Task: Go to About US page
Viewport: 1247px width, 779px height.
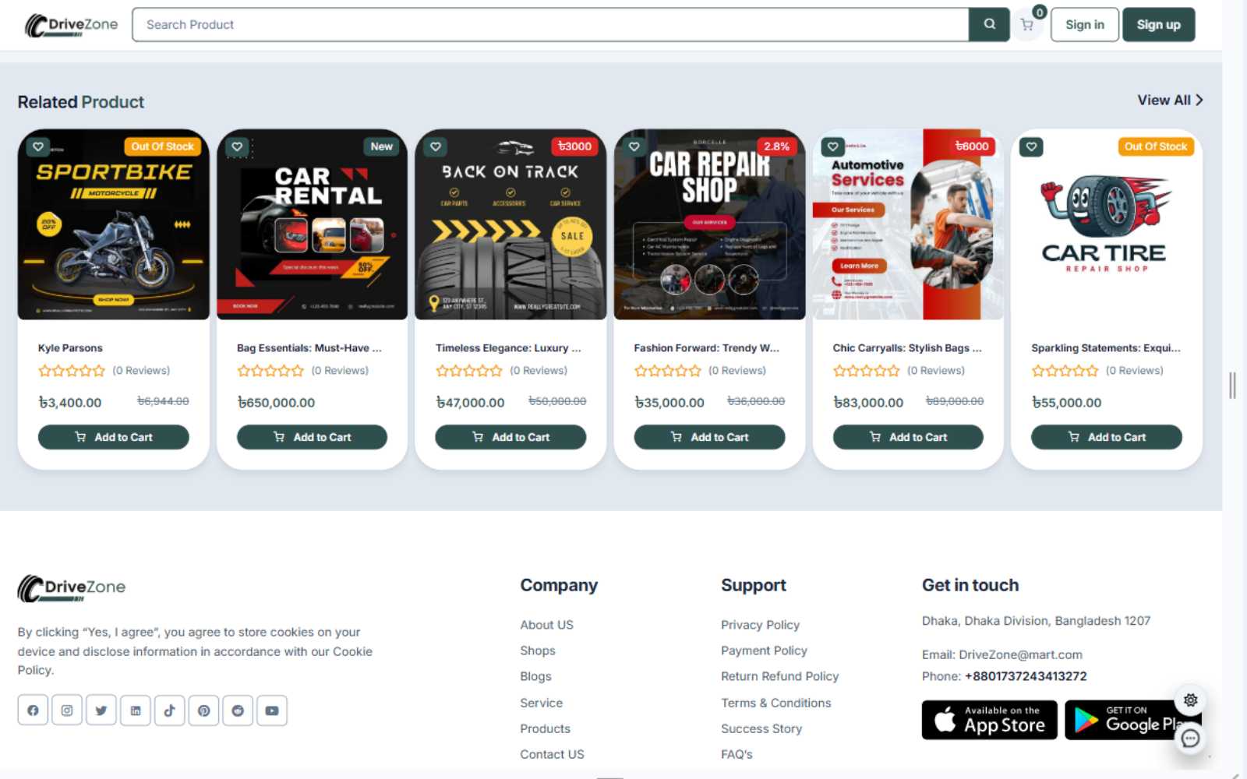Action: pos(546,625)
